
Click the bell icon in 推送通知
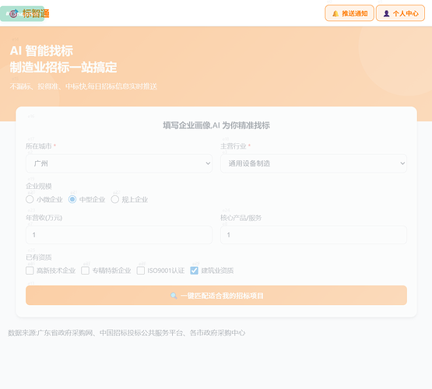tap(335, 13)
